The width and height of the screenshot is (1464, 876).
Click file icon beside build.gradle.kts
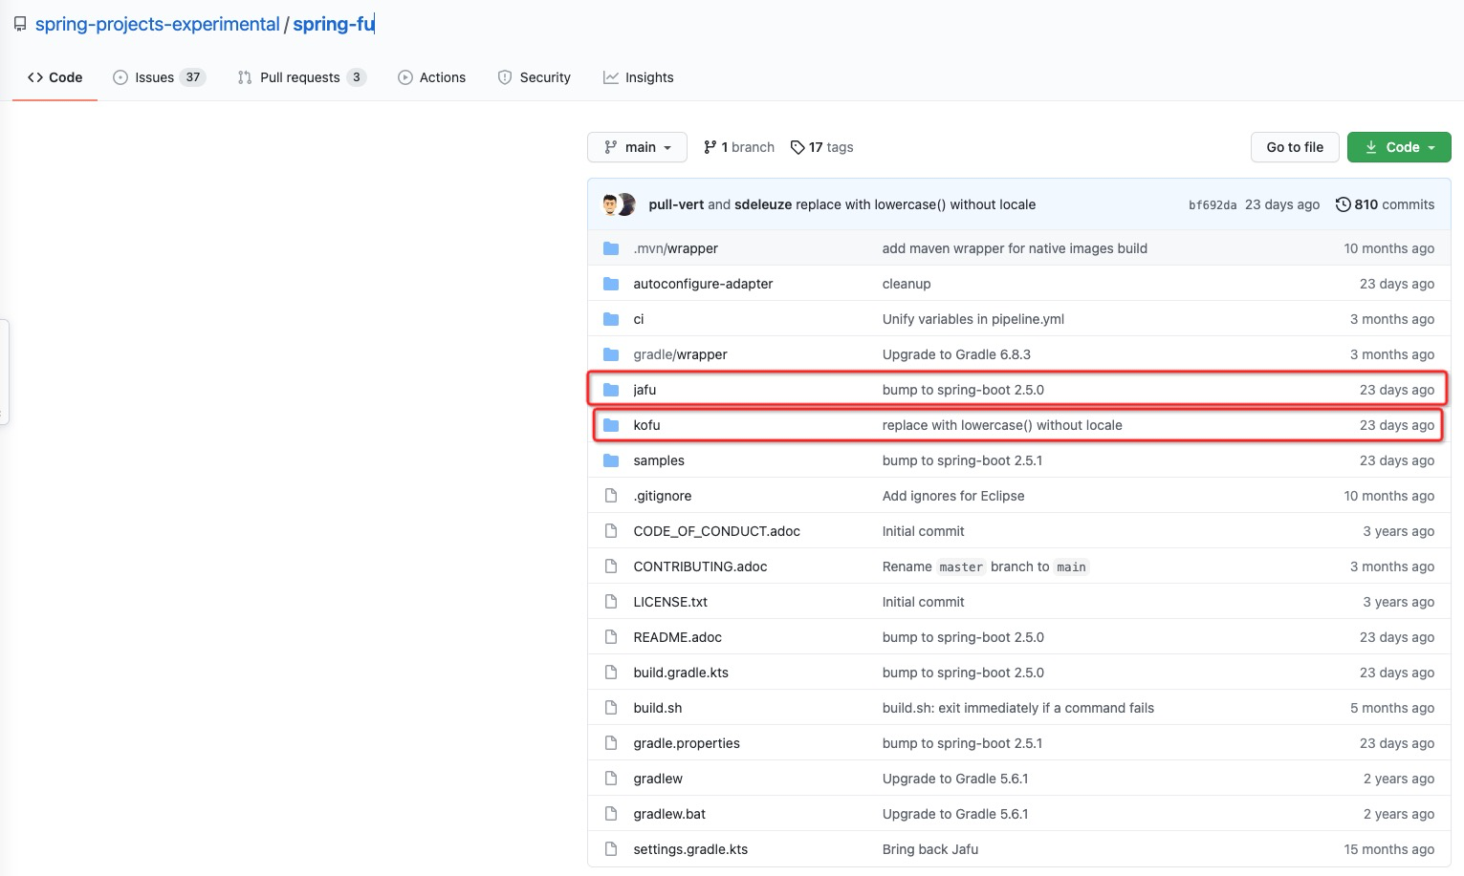pyautogui.click(x=611, y=673)
